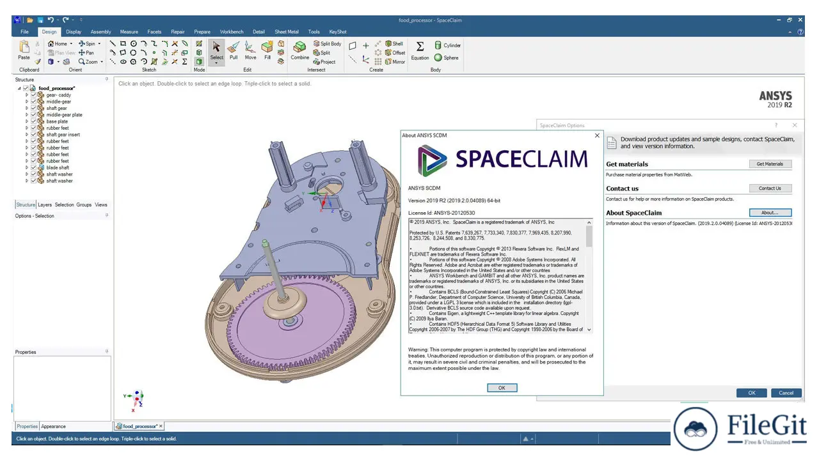Image resolution: width=819 pixels, height=460 pixels.
Task: Select the shaft gear insert tree item
Action: (x=63, y=135)
